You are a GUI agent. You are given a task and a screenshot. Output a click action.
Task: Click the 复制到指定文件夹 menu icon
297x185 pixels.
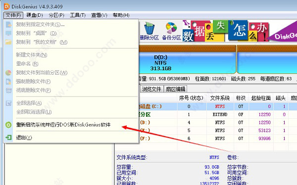8,24
